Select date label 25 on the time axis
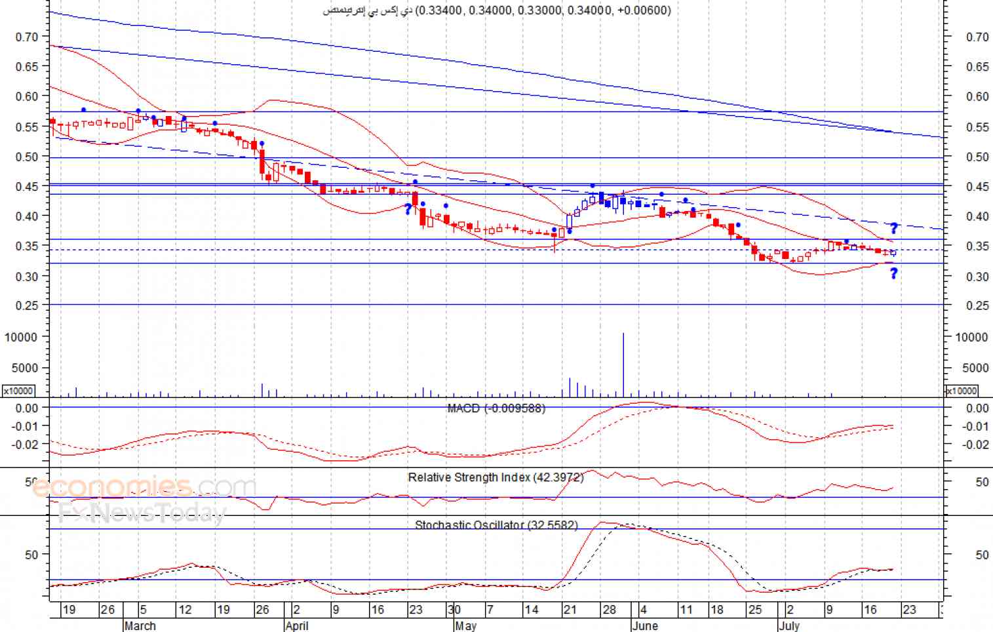Screen dimensions: 993x632 pos(755,610)
